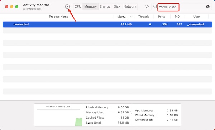Switch to the CPU tab
215x130 pixels.
[x=78, y=6]
